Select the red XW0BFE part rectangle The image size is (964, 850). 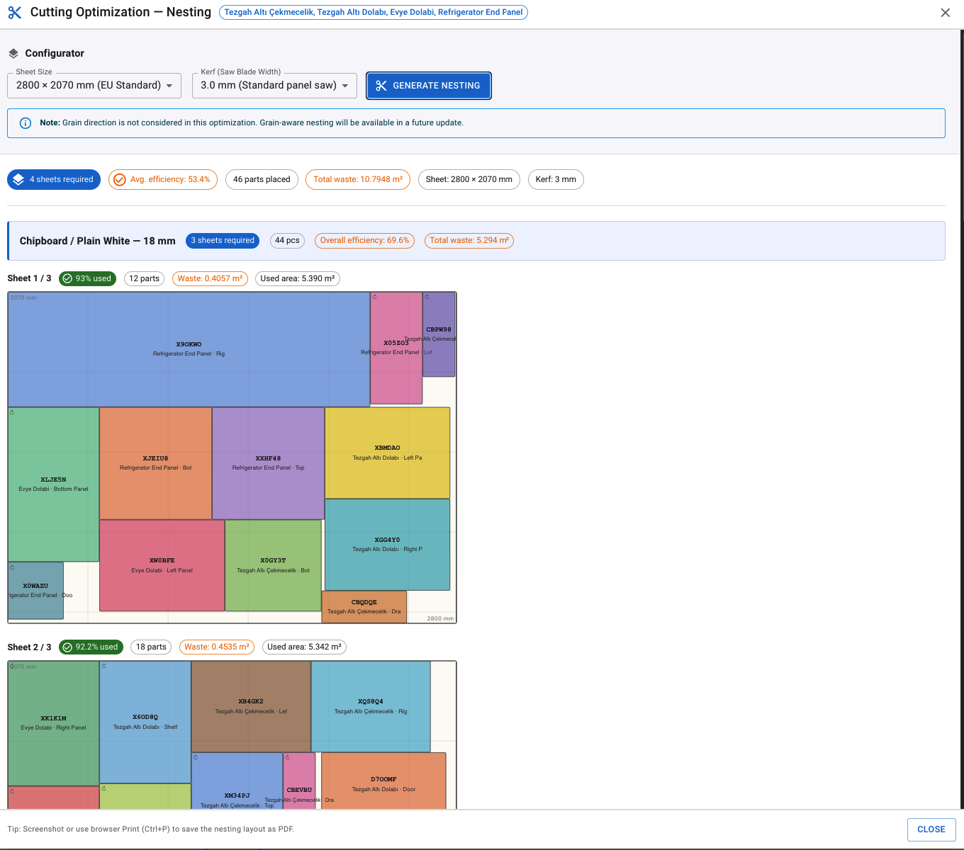pyautogui.click(x=162, y=565)
